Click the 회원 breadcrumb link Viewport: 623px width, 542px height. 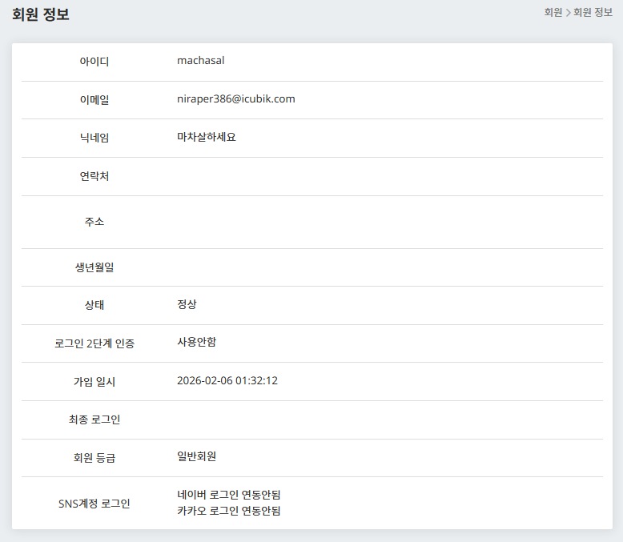(x=553, y=13)
